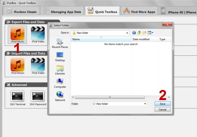The width and height of the screenshot is (197, 137).
Task: Click the iPod Video icon under Export Files and Data
Action: click(38, 35)
